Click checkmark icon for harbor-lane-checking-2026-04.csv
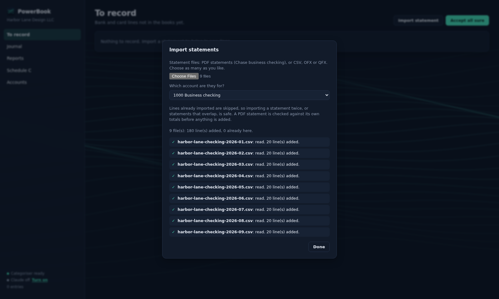 point(173,176)
